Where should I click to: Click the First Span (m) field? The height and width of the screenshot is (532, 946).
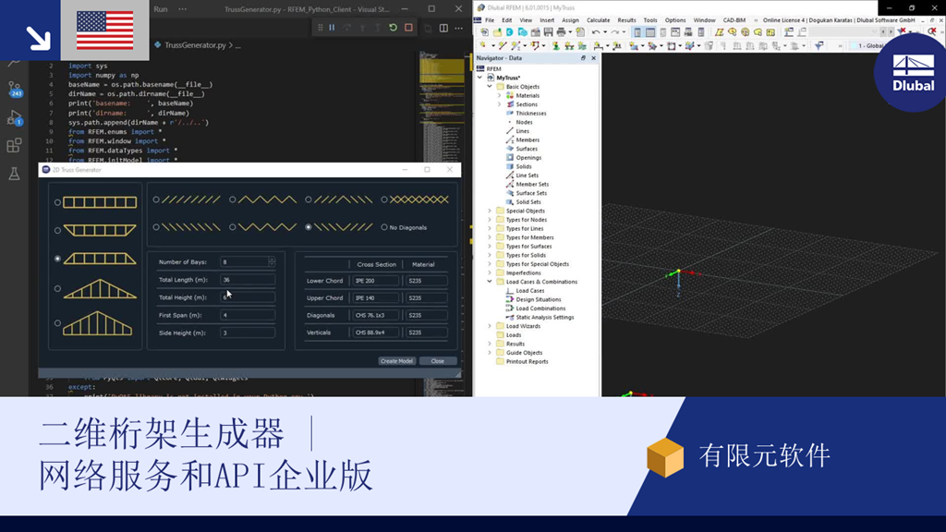coord(248,315)
